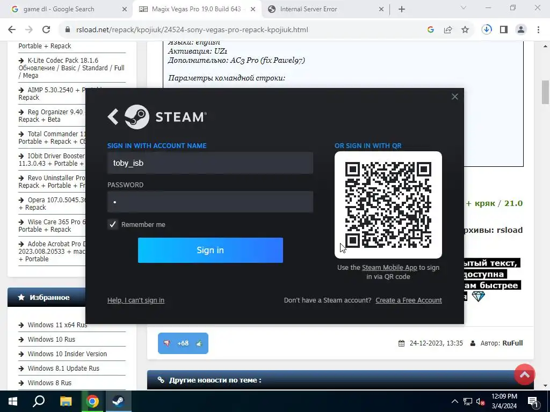Screen dimensions: 550x412
Task: Open Wise Care 365 Pro link
Action: point(52,226)
